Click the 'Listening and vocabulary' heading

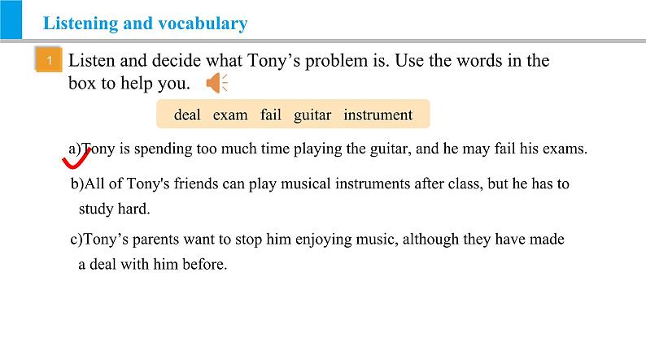(145, 24)
